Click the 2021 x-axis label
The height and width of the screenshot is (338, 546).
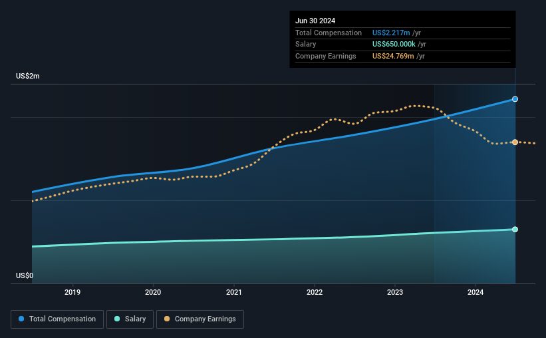233,292
